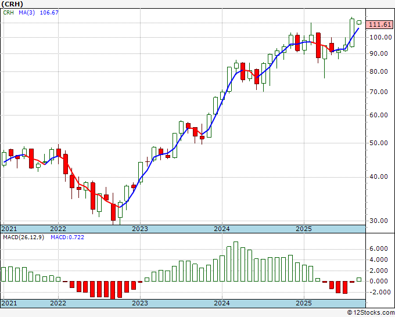
Task: Click 2023 on the price chart timeline
Action: pyautogui.click(x=140, y=229)
